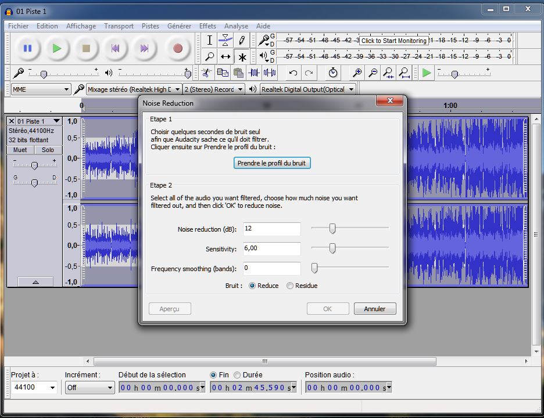This screenshot has width=544, height=418.
Task: Expand the 01 Piste 1 track menu
Action: 56,121
